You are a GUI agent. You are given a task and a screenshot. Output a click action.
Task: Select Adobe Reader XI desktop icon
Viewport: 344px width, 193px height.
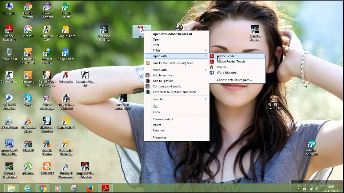[x=9, y=34]
